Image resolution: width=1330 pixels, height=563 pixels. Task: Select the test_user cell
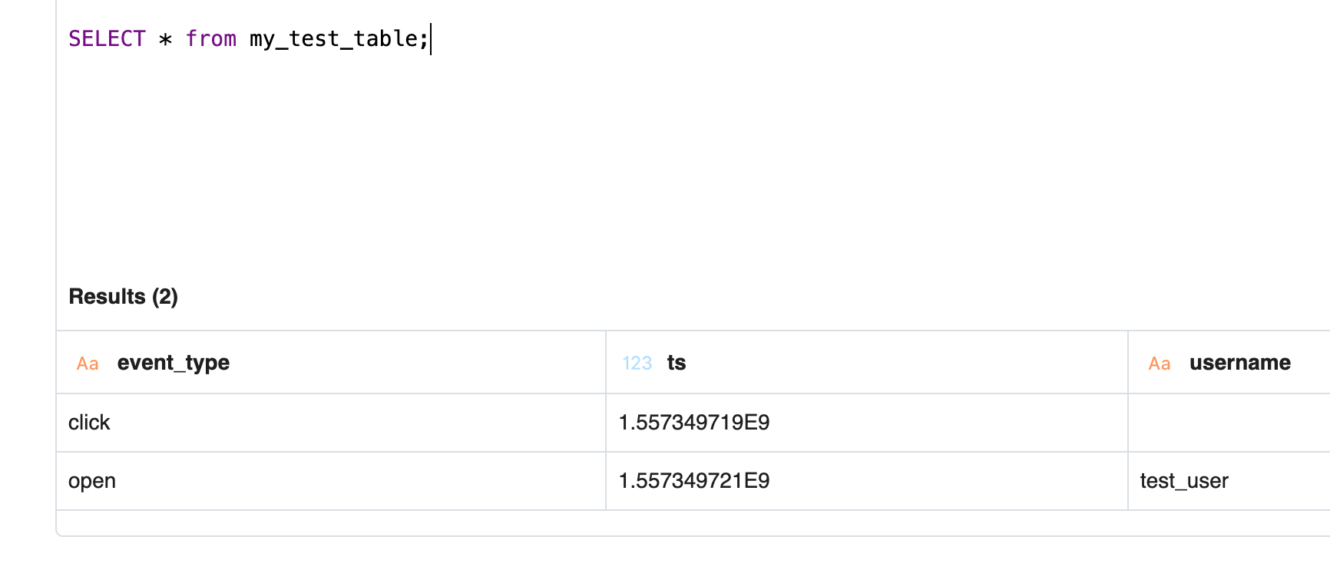tap(1184, 481)
